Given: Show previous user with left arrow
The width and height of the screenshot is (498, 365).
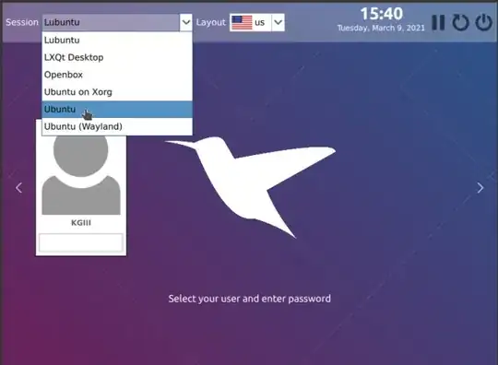Looking at the screenshot, I should coord(19,188).
